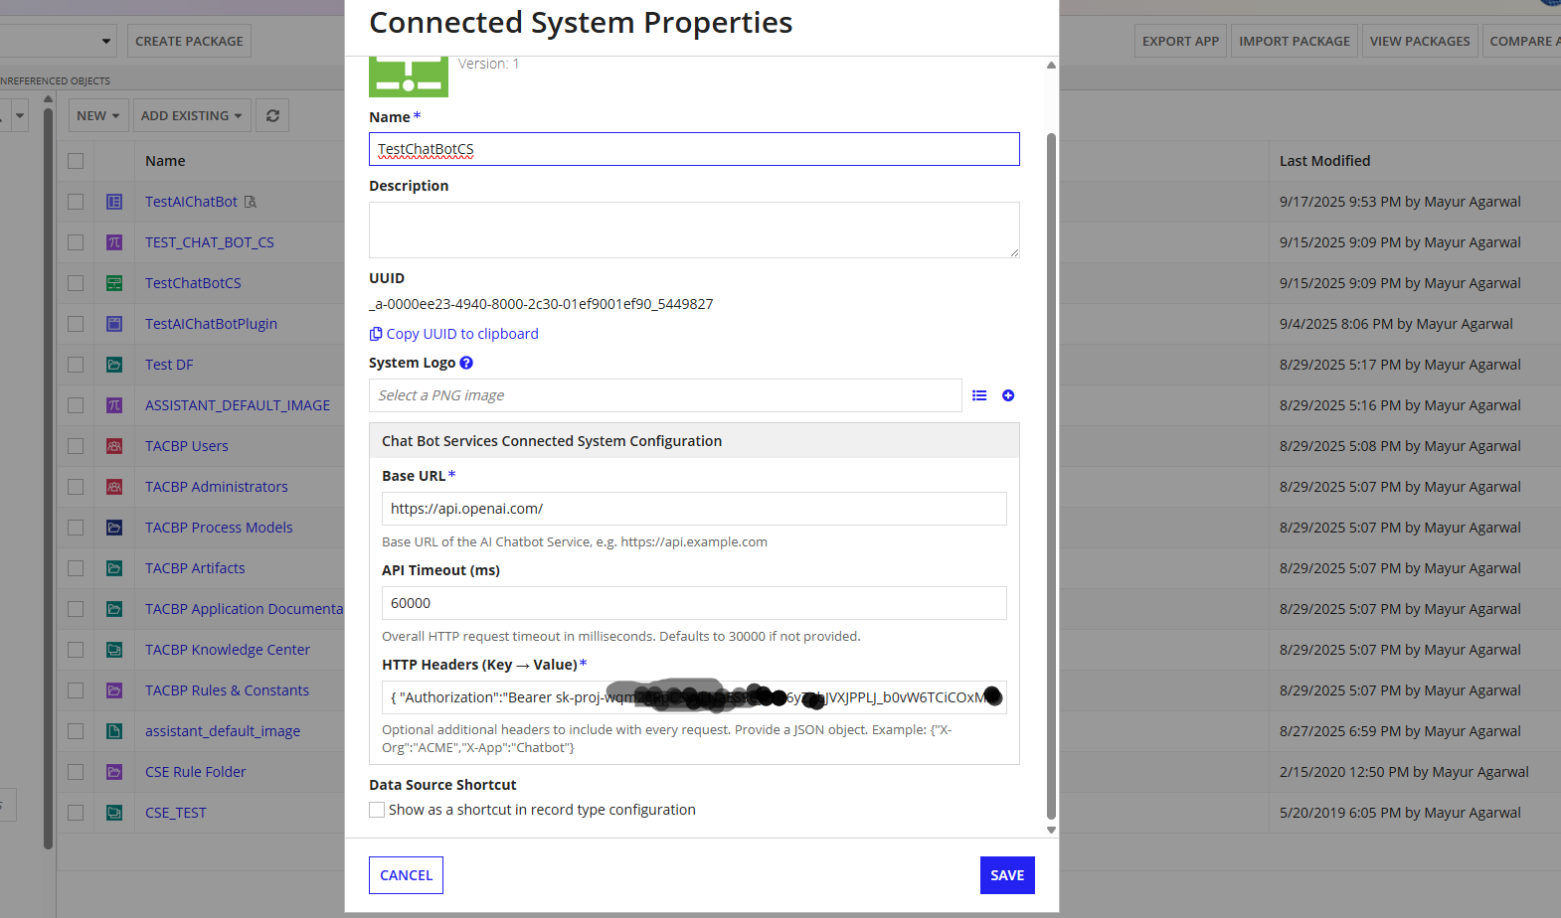Check the TestAIChatBot row checkbox
1561x918 pixels.
(76, 202)
